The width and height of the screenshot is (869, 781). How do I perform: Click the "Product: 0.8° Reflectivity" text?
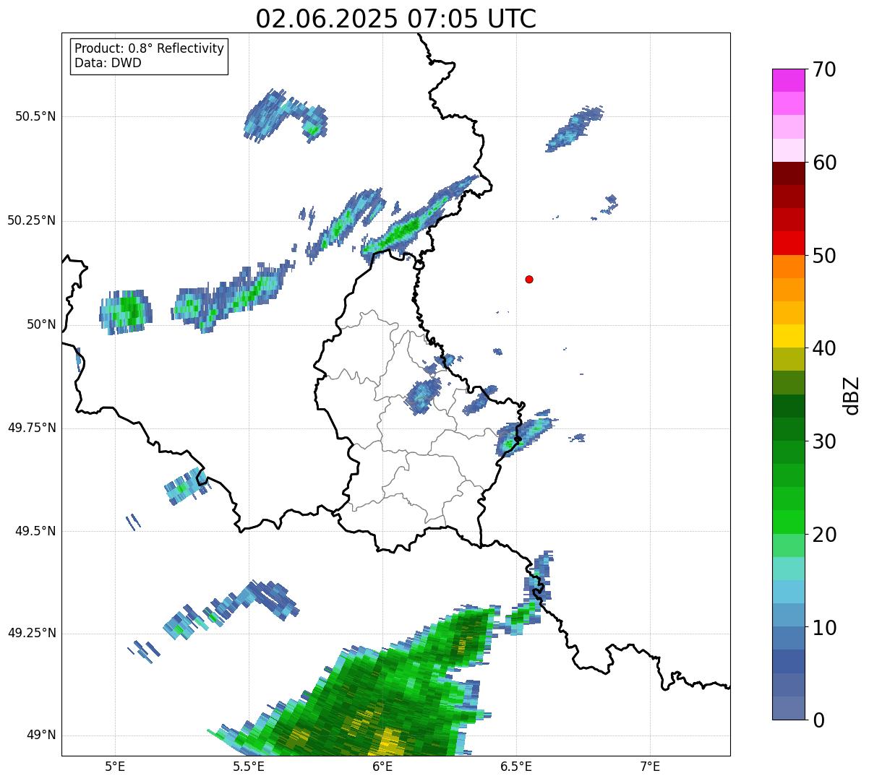tap(150, 48)
